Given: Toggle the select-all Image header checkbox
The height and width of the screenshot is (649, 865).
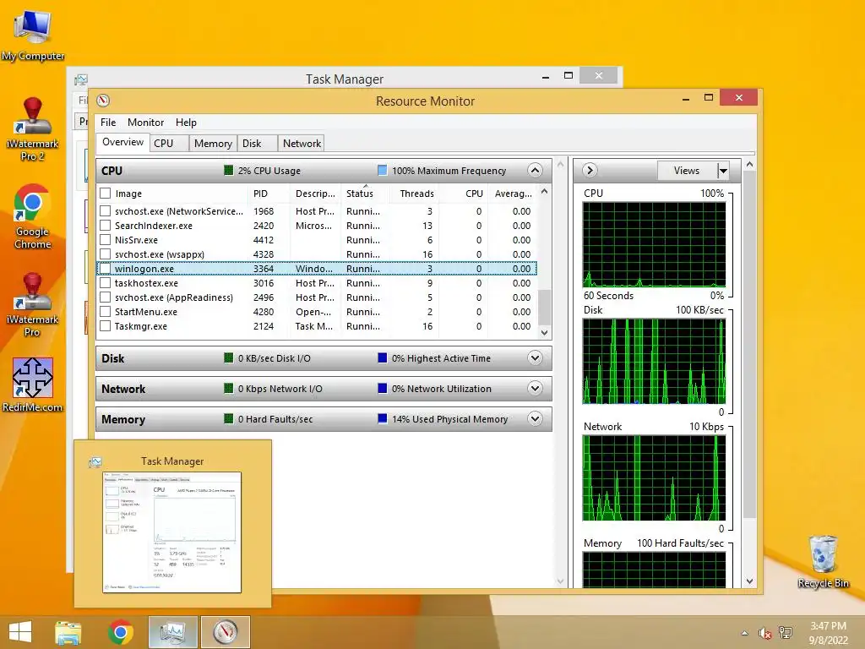Looking at the screenshot, I should (x=105, y=194).
